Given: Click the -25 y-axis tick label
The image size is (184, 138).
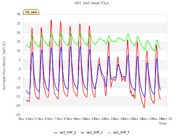Looking at the screenshot, I should tap(18, 115).
